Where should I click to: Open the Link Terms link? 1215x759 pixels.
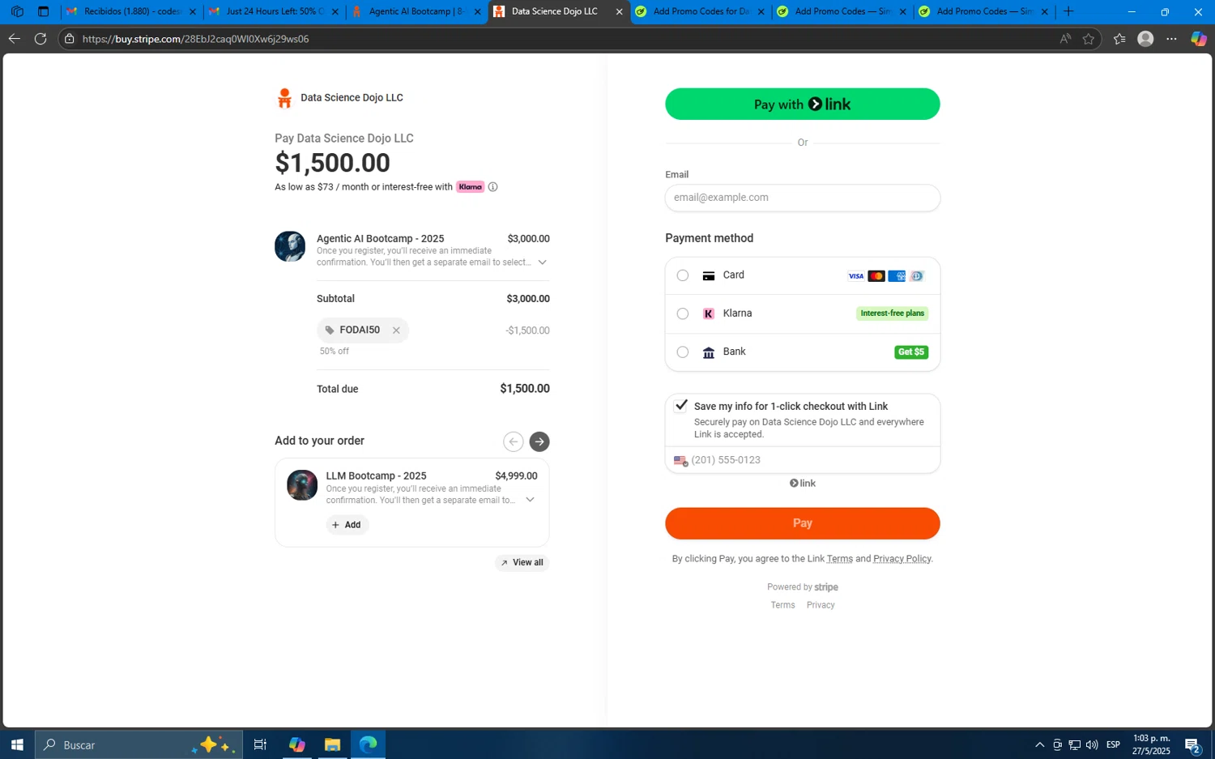840,559
